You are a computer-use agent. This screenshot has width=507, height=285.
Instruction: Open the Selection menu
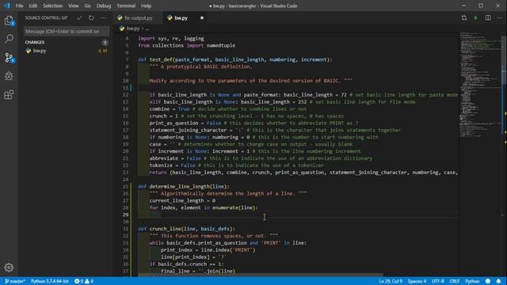click(53, 6)
